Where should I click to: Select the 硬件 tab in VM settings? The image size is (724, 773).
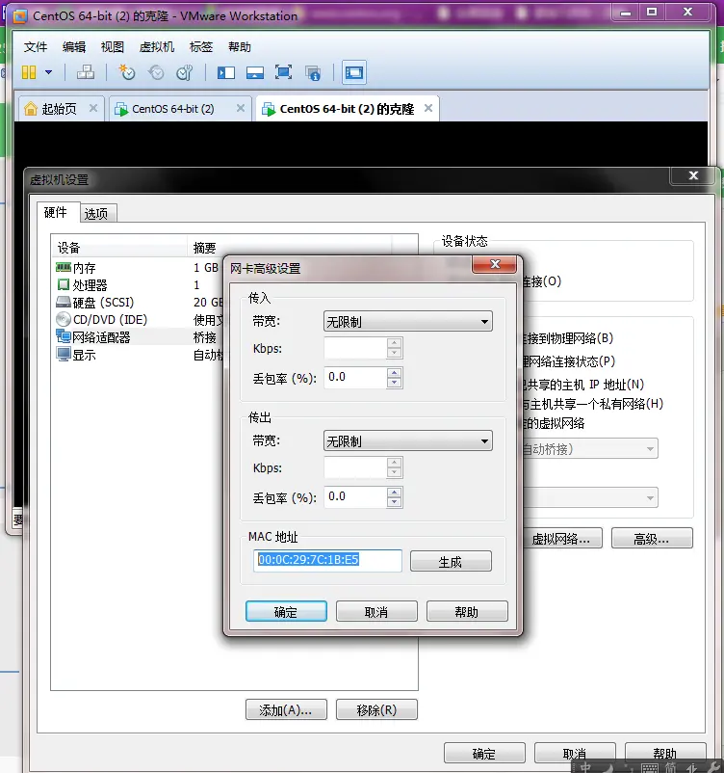click(55, 212)
